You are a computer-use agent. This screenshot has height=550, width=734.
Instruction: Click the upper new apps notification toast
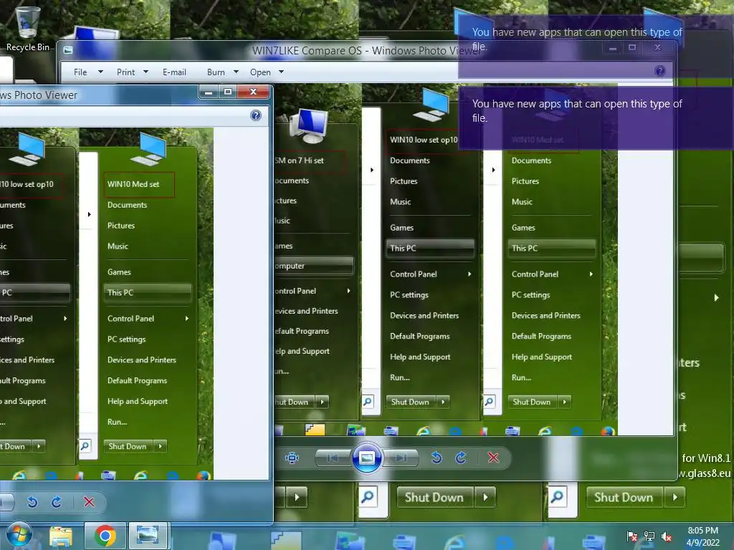[x=596, y=47]
